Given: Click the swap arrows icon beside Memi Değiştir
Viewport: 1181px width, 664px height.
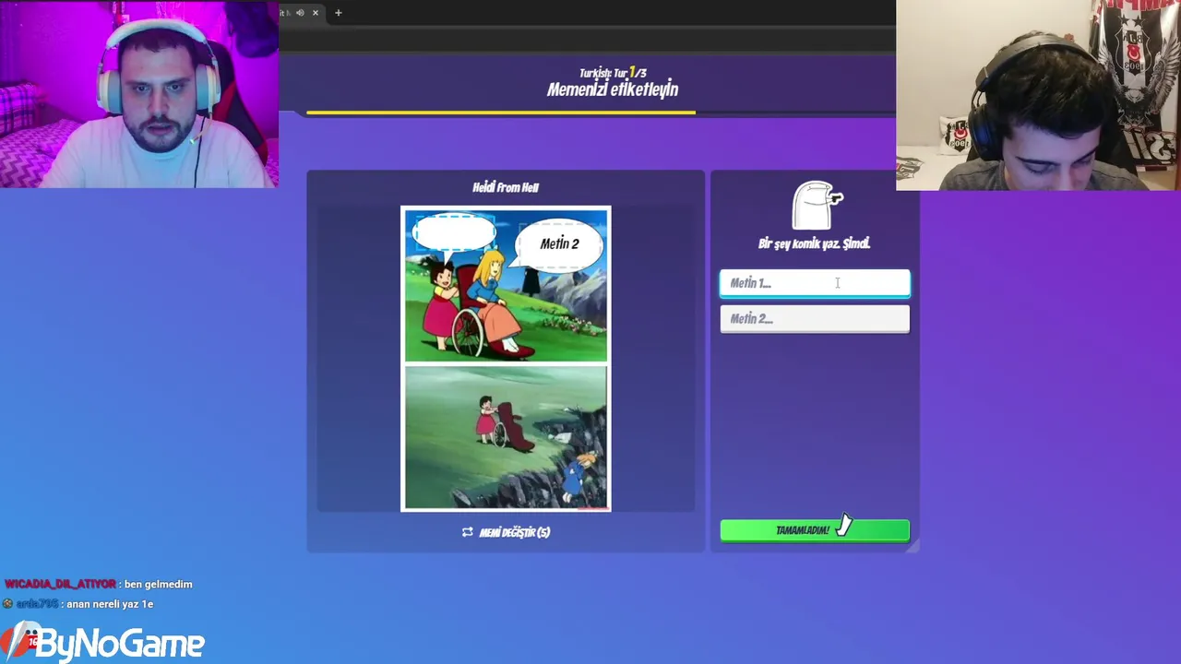Looking at the screenshot, I should point(467,532).
